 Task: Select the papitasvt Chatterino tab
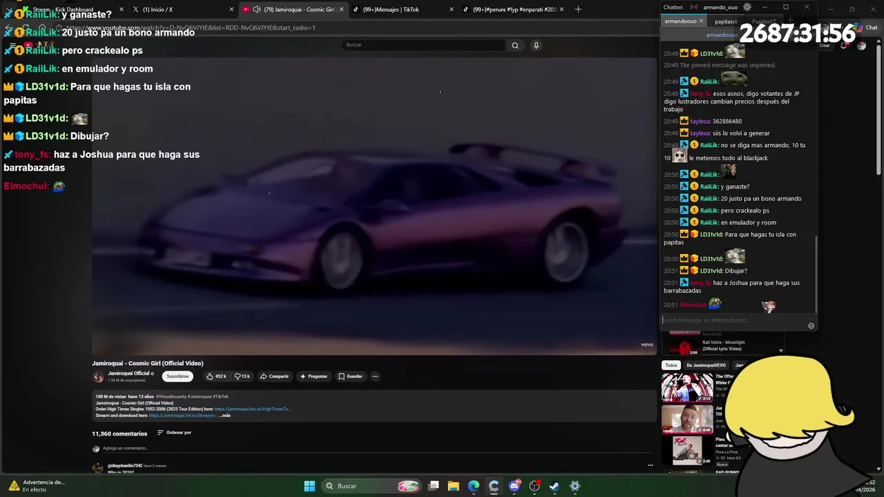(x=726, y=21)
